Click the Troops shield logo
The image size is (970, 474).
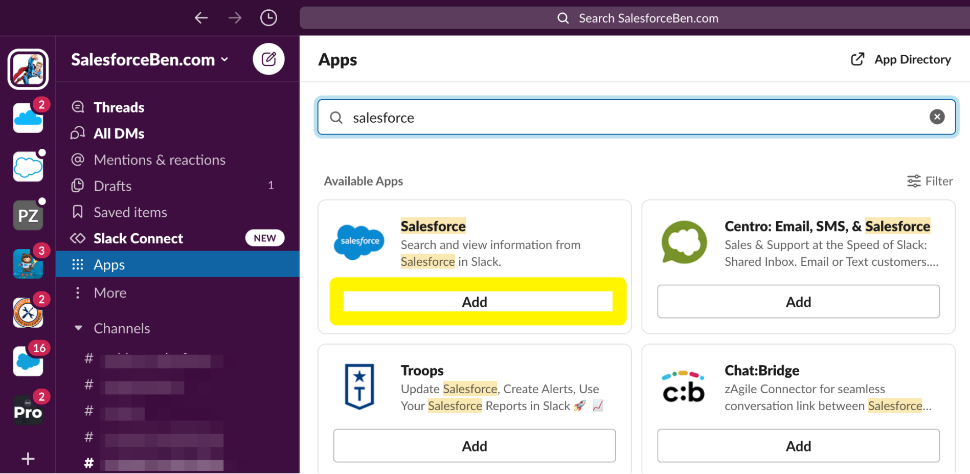coord(359,386)
